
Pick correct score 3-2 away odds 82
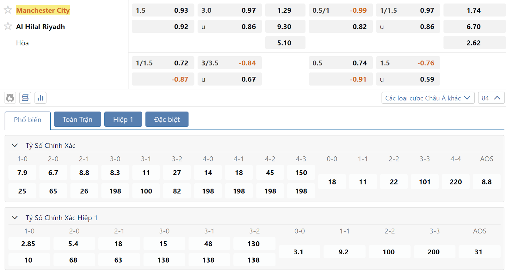click(x=177, y=191)
